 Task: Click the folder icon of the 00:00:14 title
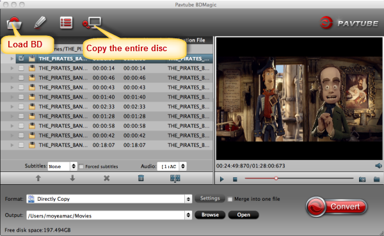click(32, 68)
